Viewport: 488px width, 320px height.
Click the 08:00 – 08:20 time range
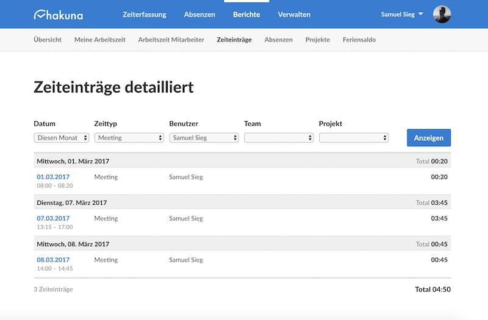55,186
